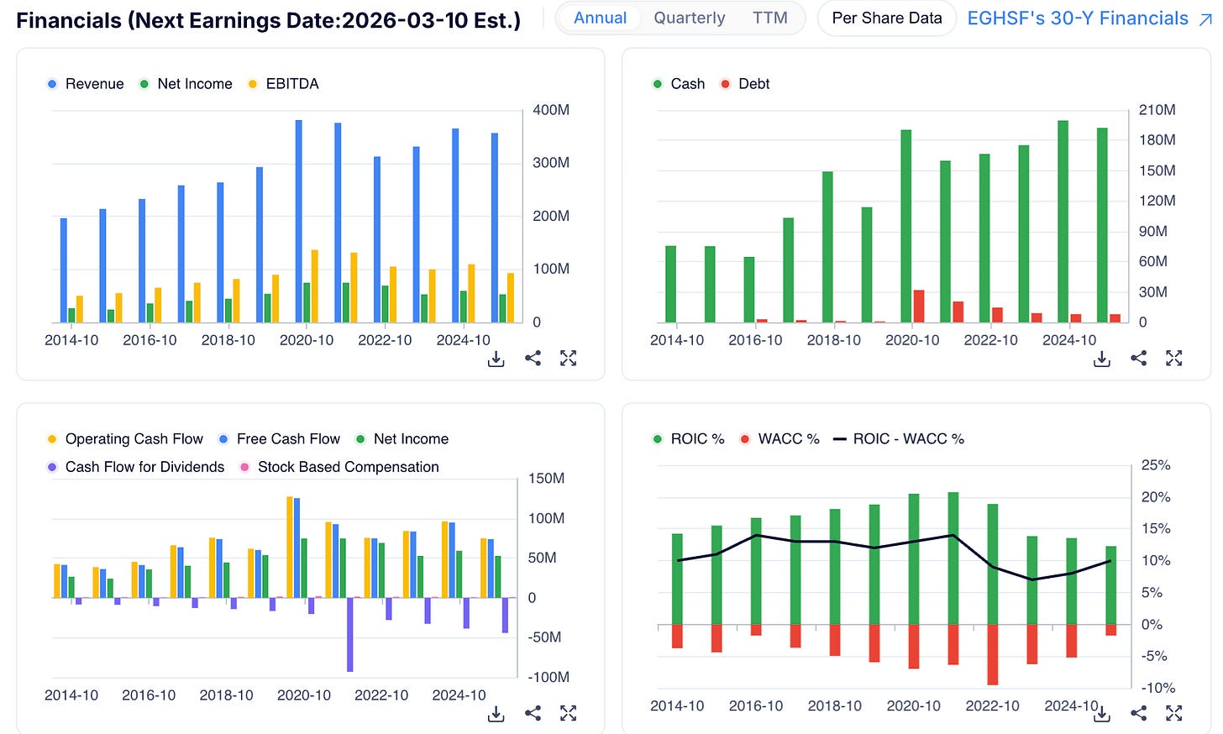This screenshot has width=1223, height=734.
Task: Click the 25% label on ROIC chart
Action: point(1156,465)
